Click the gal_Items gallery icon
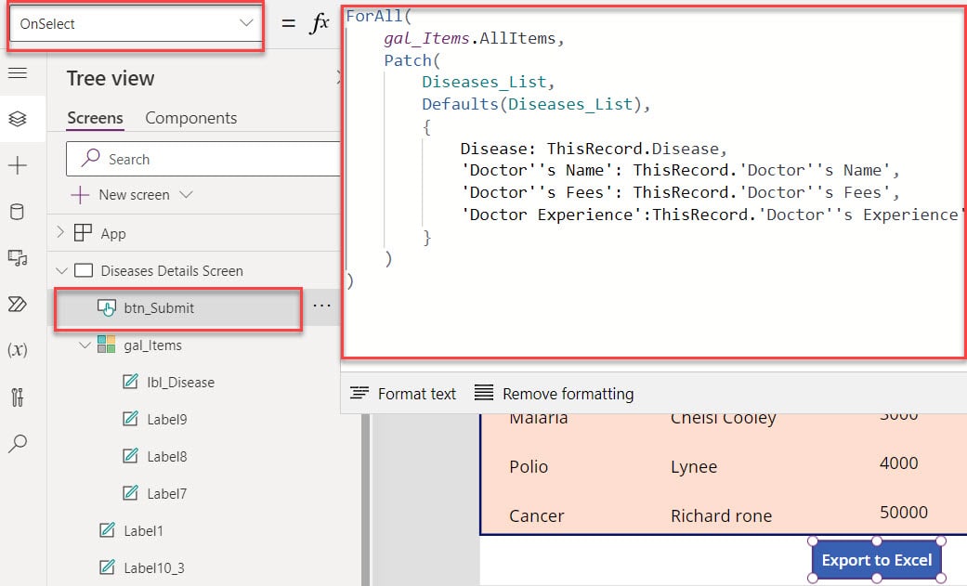 pyautogui.click(x=106, y=345)
